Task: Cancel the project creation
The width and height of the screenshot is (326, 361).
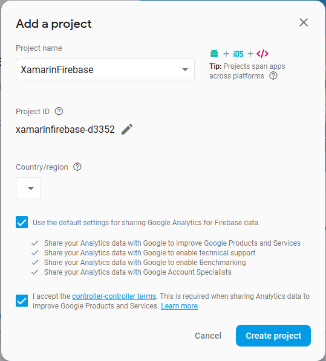Action: click(208, 336)
